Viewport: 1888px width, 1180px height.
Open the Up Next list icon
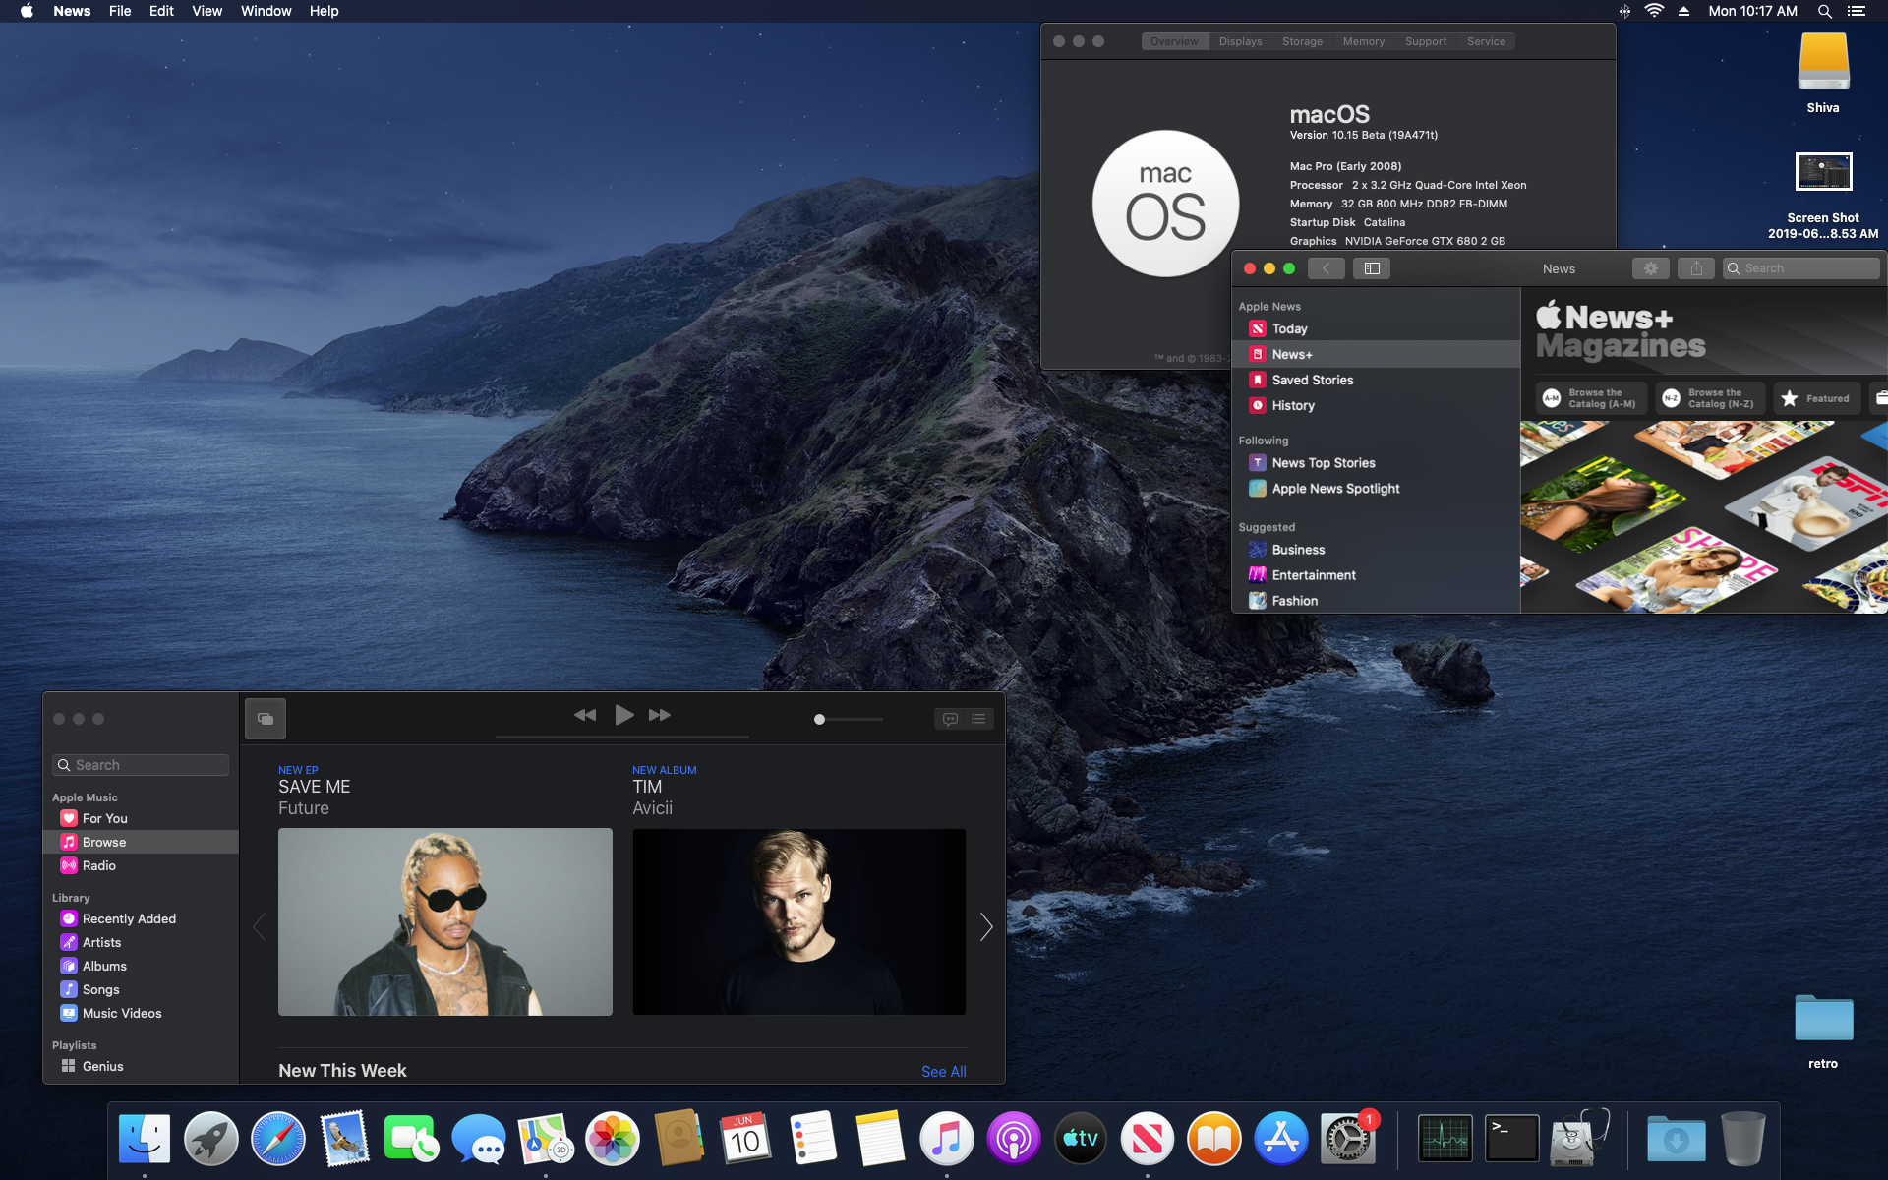(978, 719)
